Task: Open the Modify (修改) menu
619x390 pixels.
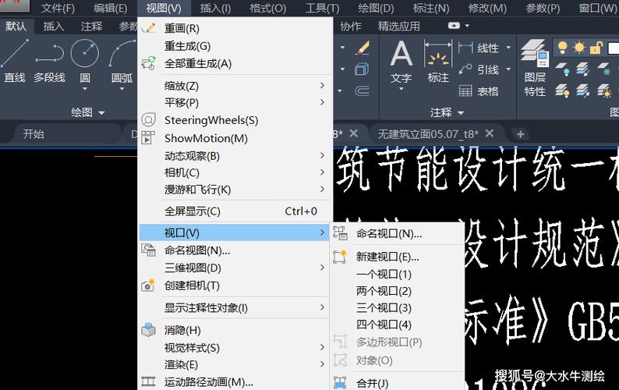Action: click(487, 8)
